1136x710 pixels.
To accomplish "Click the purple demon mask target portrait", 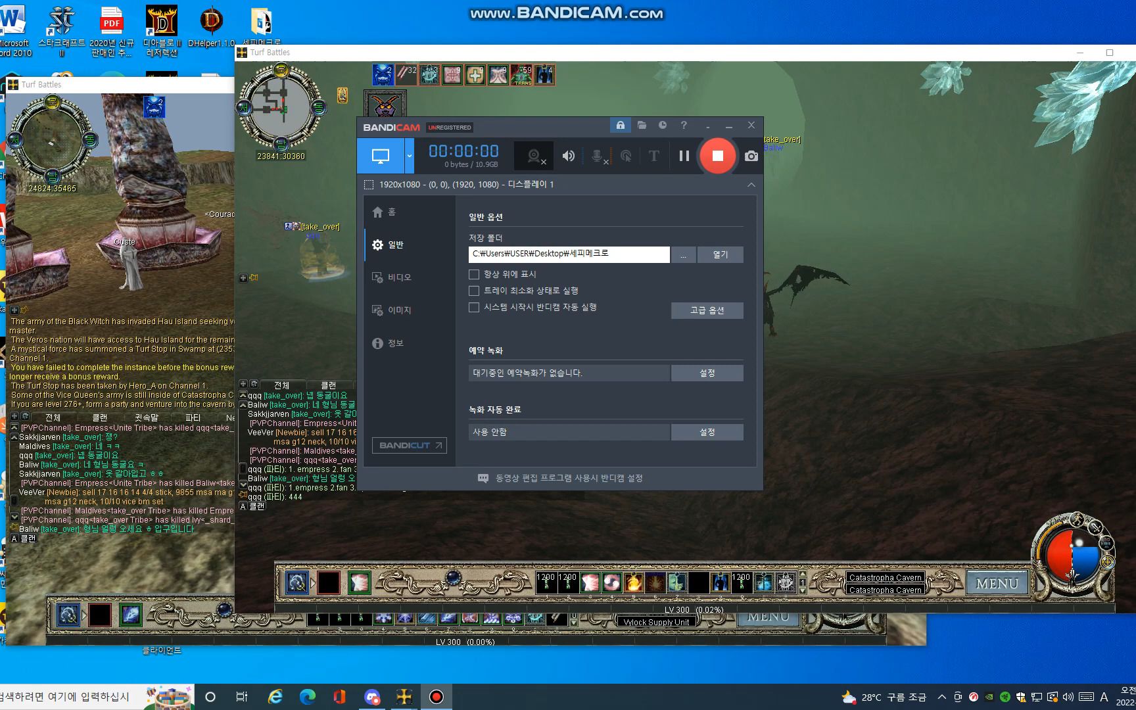I will coord(385,105).
